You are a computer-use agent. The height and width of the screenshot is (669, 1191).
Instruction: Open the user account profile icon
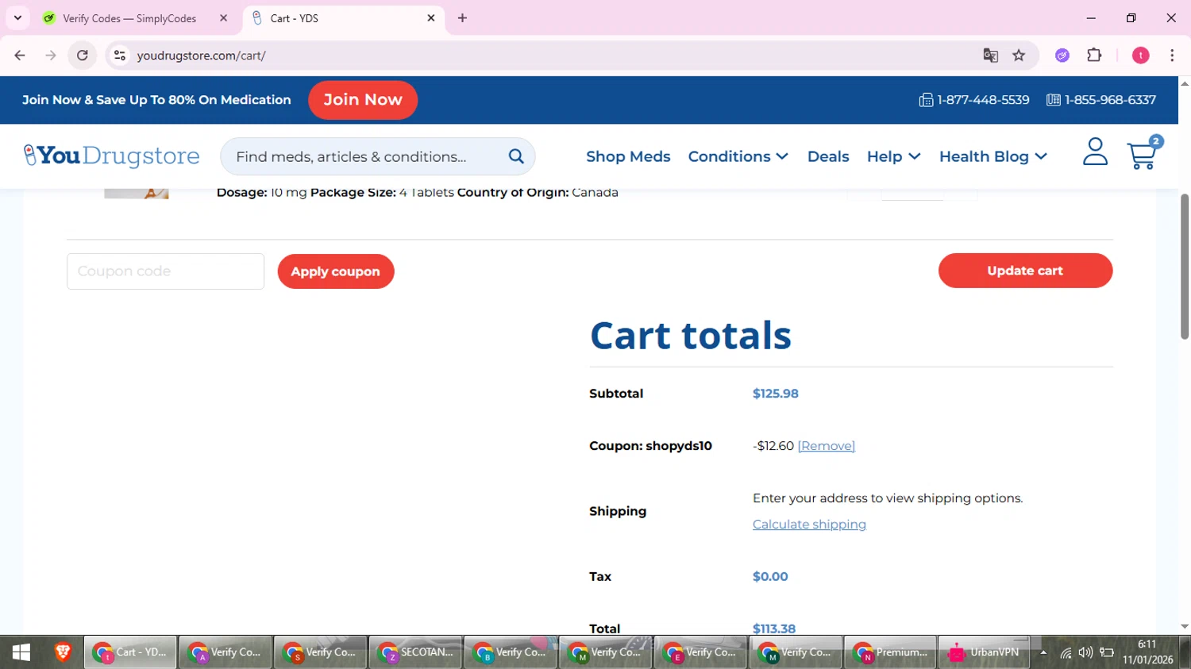tap(1095, 152)
